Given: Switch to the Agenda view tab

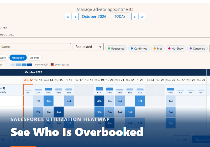Looking at the screenshot, I should (35, 58).
